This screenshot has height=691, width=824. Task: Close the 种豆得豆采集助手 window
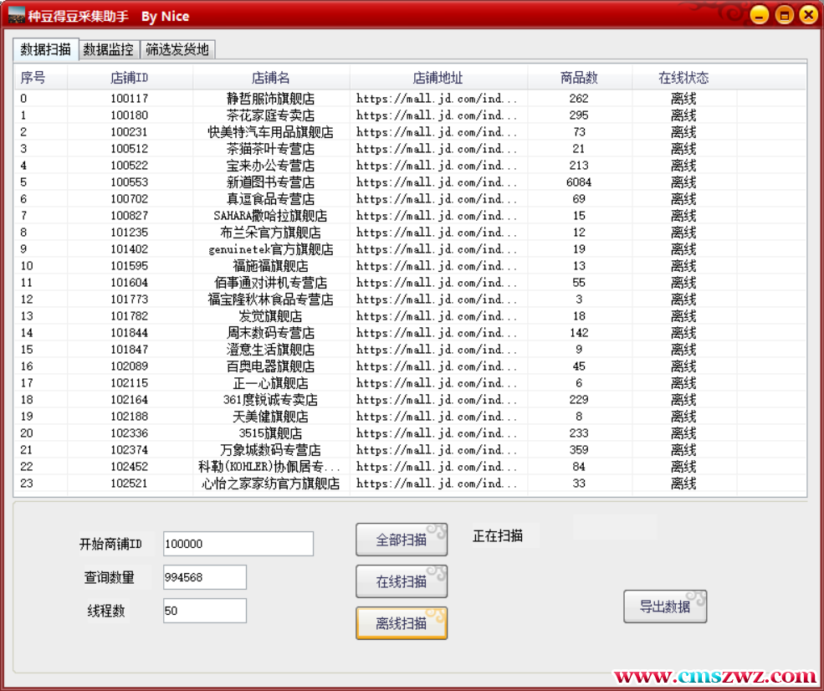808,15
